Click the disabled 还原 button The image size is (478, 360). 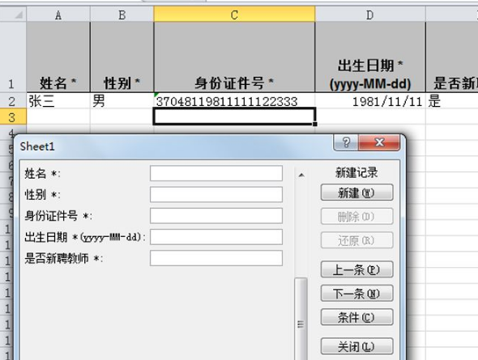pos(356,240)
